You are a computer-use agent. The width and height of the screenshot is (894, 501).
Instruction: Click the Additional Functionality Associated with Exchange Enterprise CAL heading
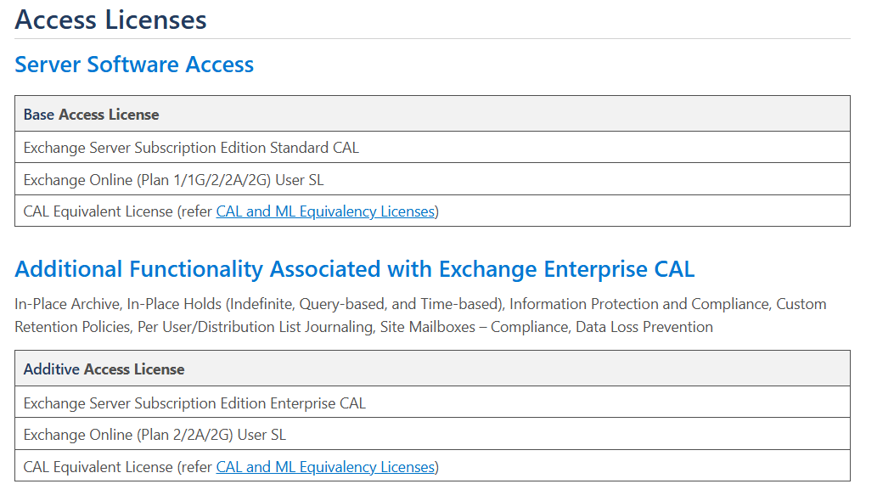pos(355,269)
